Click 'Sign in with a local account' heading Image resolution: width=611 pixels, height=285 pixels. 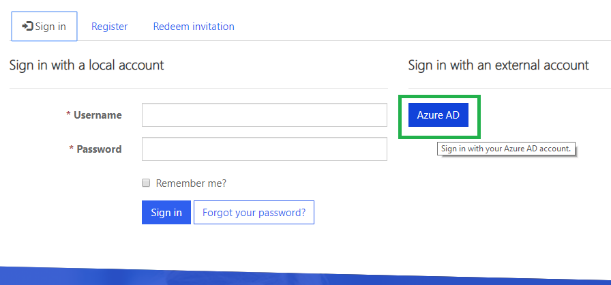(87, 65)
